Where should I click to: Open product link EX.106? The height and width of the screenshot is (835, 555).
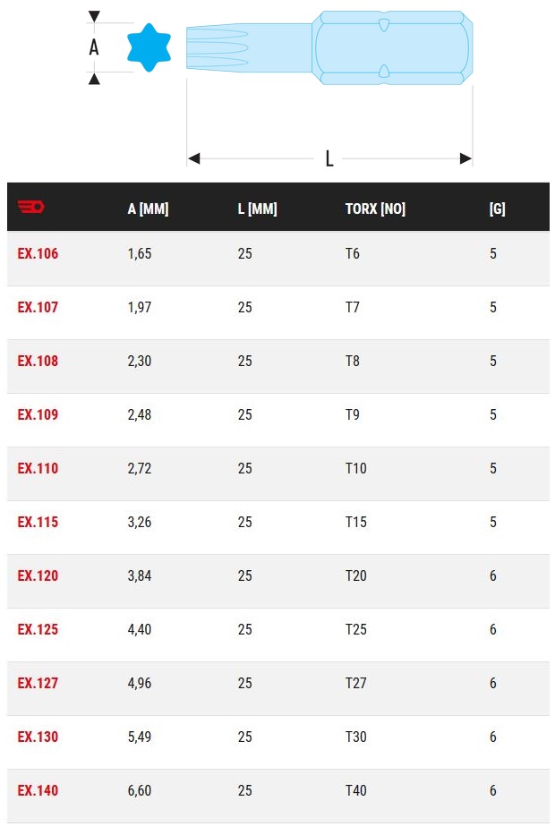(38, 254)
